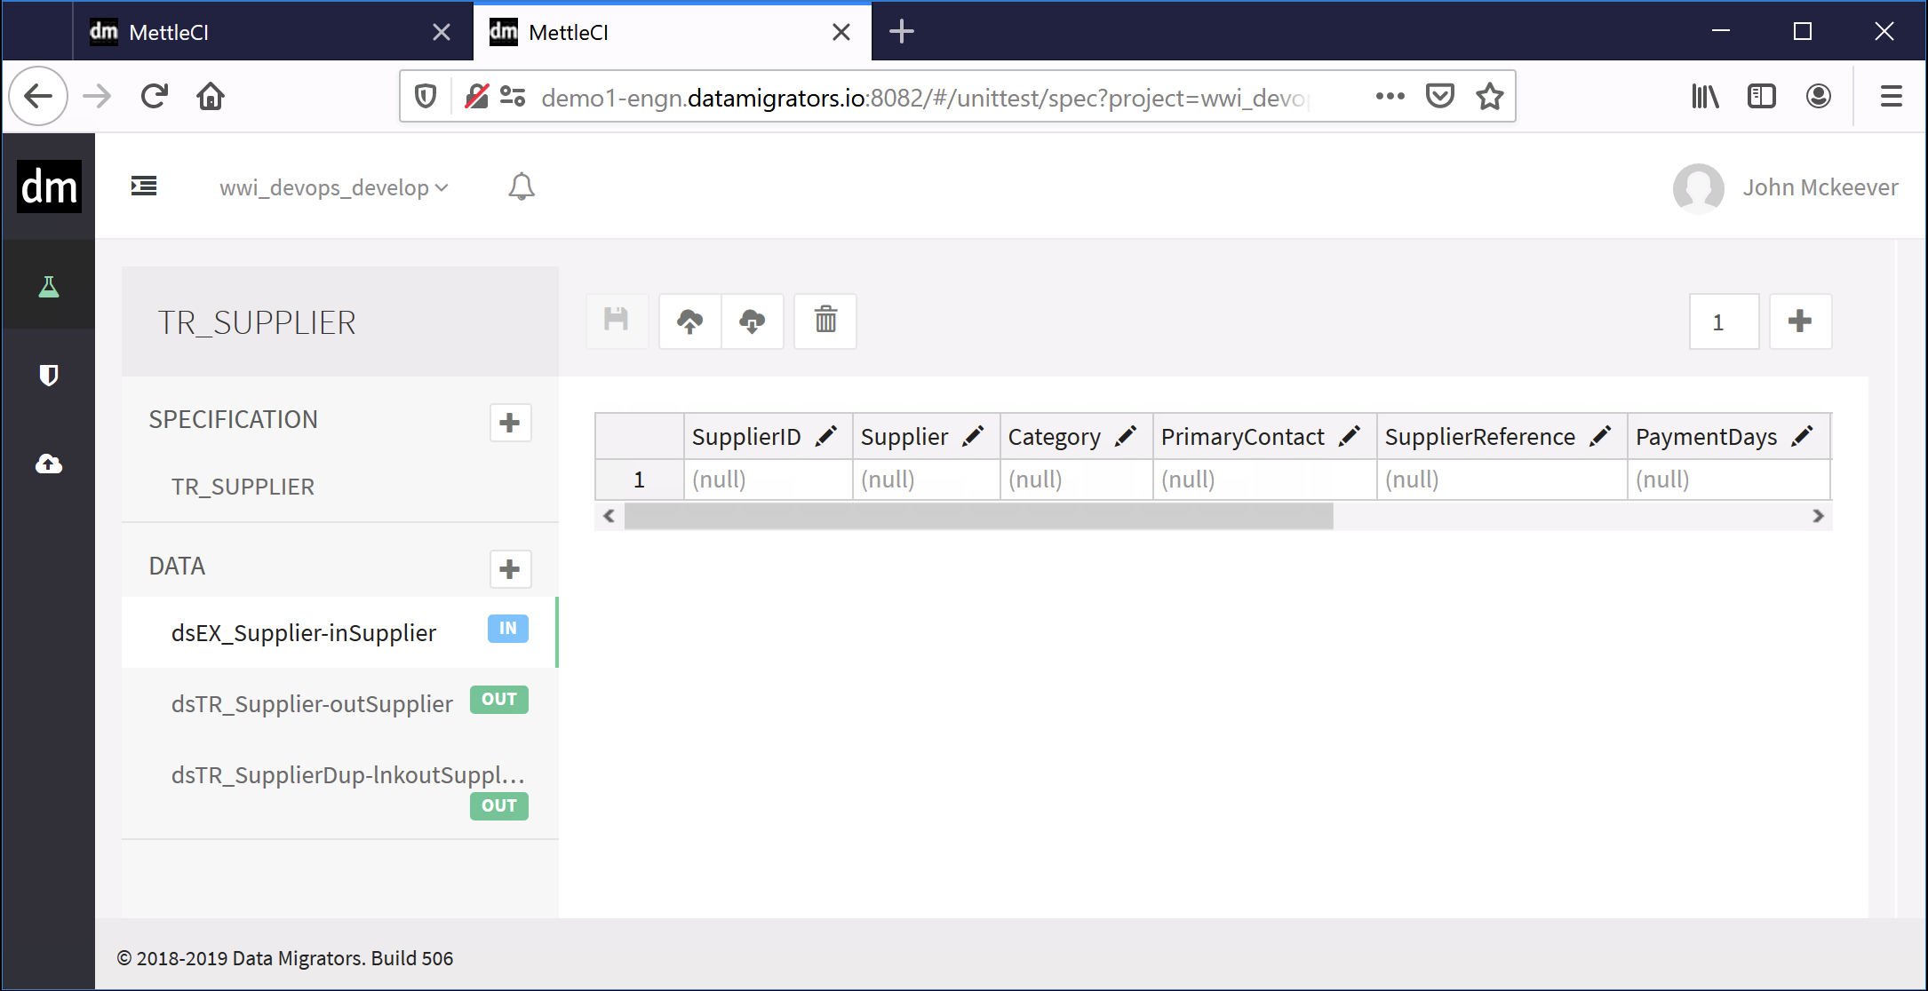Click the save floppy disk icon
Viewport: 1928px width, 991px height.
point(616,321)
